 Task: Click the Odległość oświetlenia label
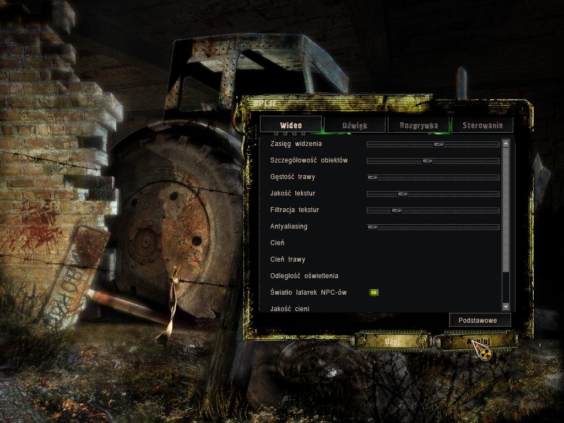[304, 276]
